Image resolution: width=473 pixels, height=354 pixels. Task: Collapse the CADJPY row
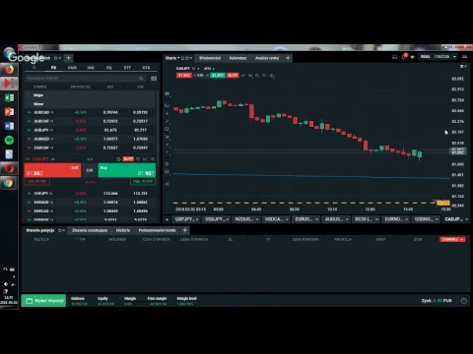[x=28, y=159]
